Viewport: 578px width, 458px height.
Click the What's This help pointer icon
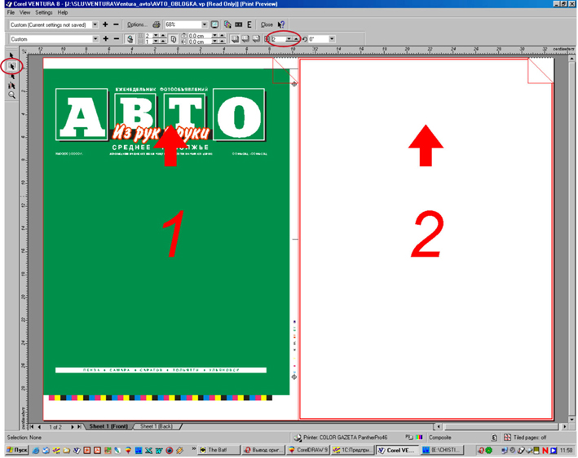[x=281, y=24]
